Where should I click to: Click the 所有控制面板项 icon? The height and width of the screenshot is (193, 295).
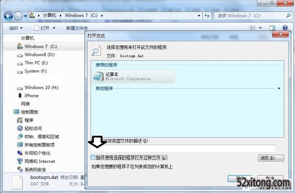pyautogui.click(x=20, y=145)
